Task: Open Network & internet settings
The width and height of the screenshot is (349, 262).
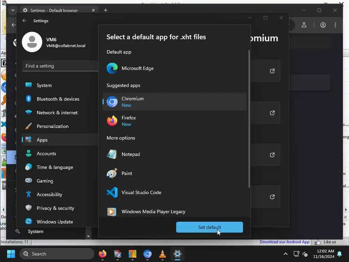Action: [60, 113]
